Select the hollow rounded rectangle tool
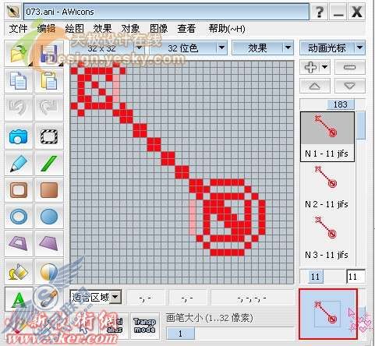 pos(19,189)
